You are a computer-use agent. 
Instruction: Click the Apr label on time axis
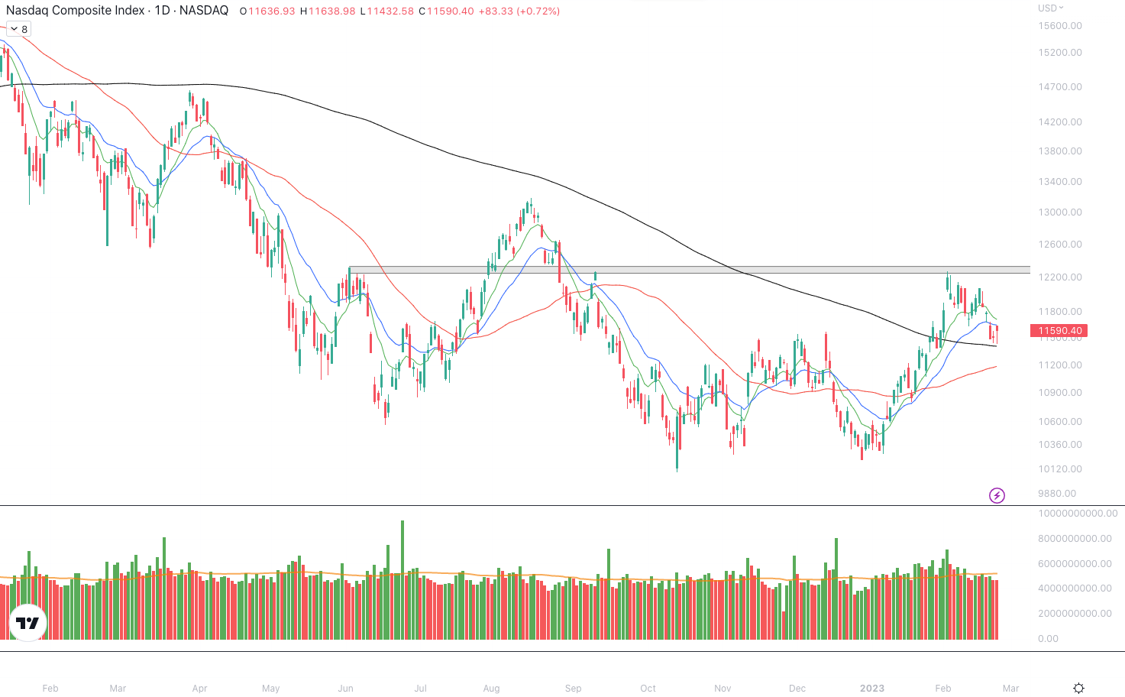pos(200,689)
